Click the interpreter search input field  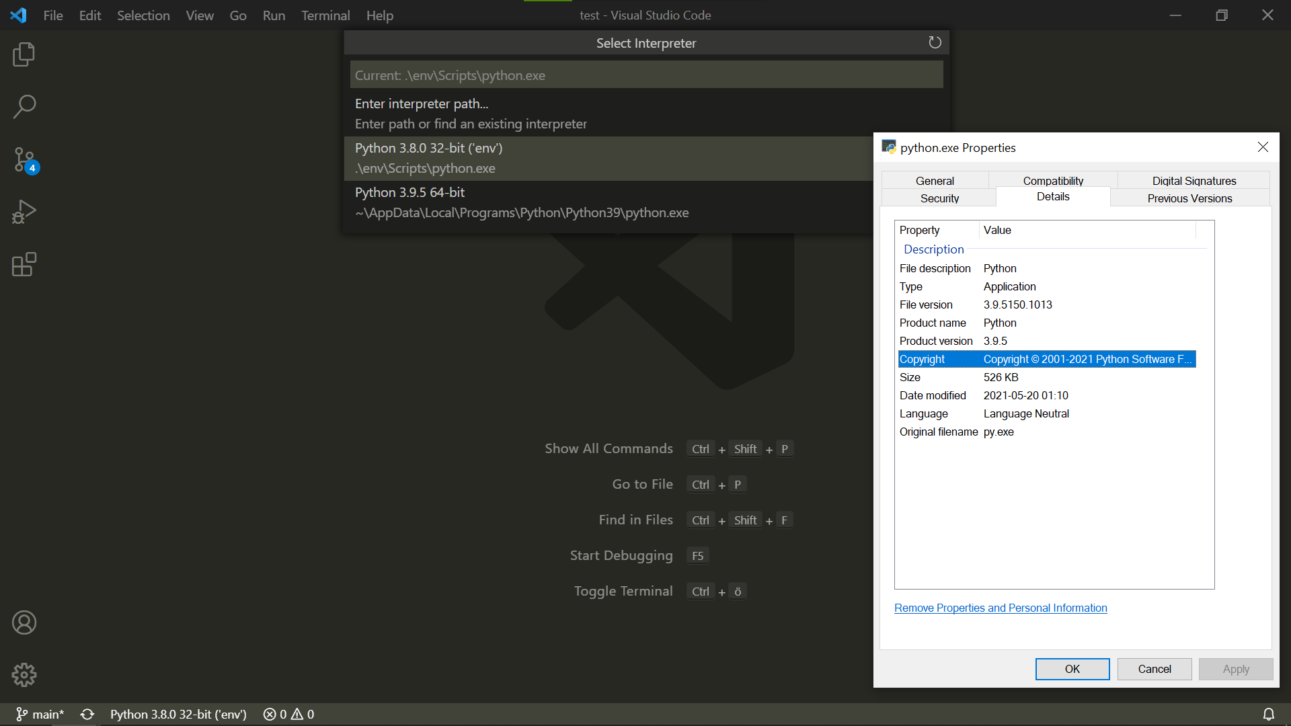click(645, 75)
